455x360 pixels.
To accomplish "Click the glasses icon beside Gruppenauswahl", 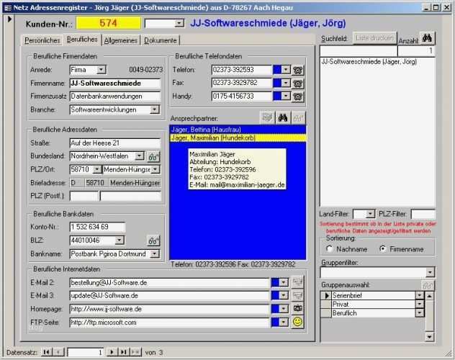I will (428, 285).
